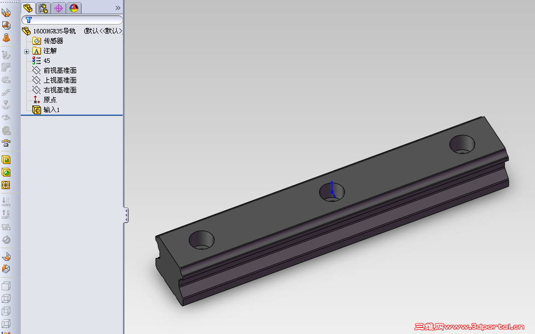Click the grayed Cross-Break icon

click(x=6, y=118)
